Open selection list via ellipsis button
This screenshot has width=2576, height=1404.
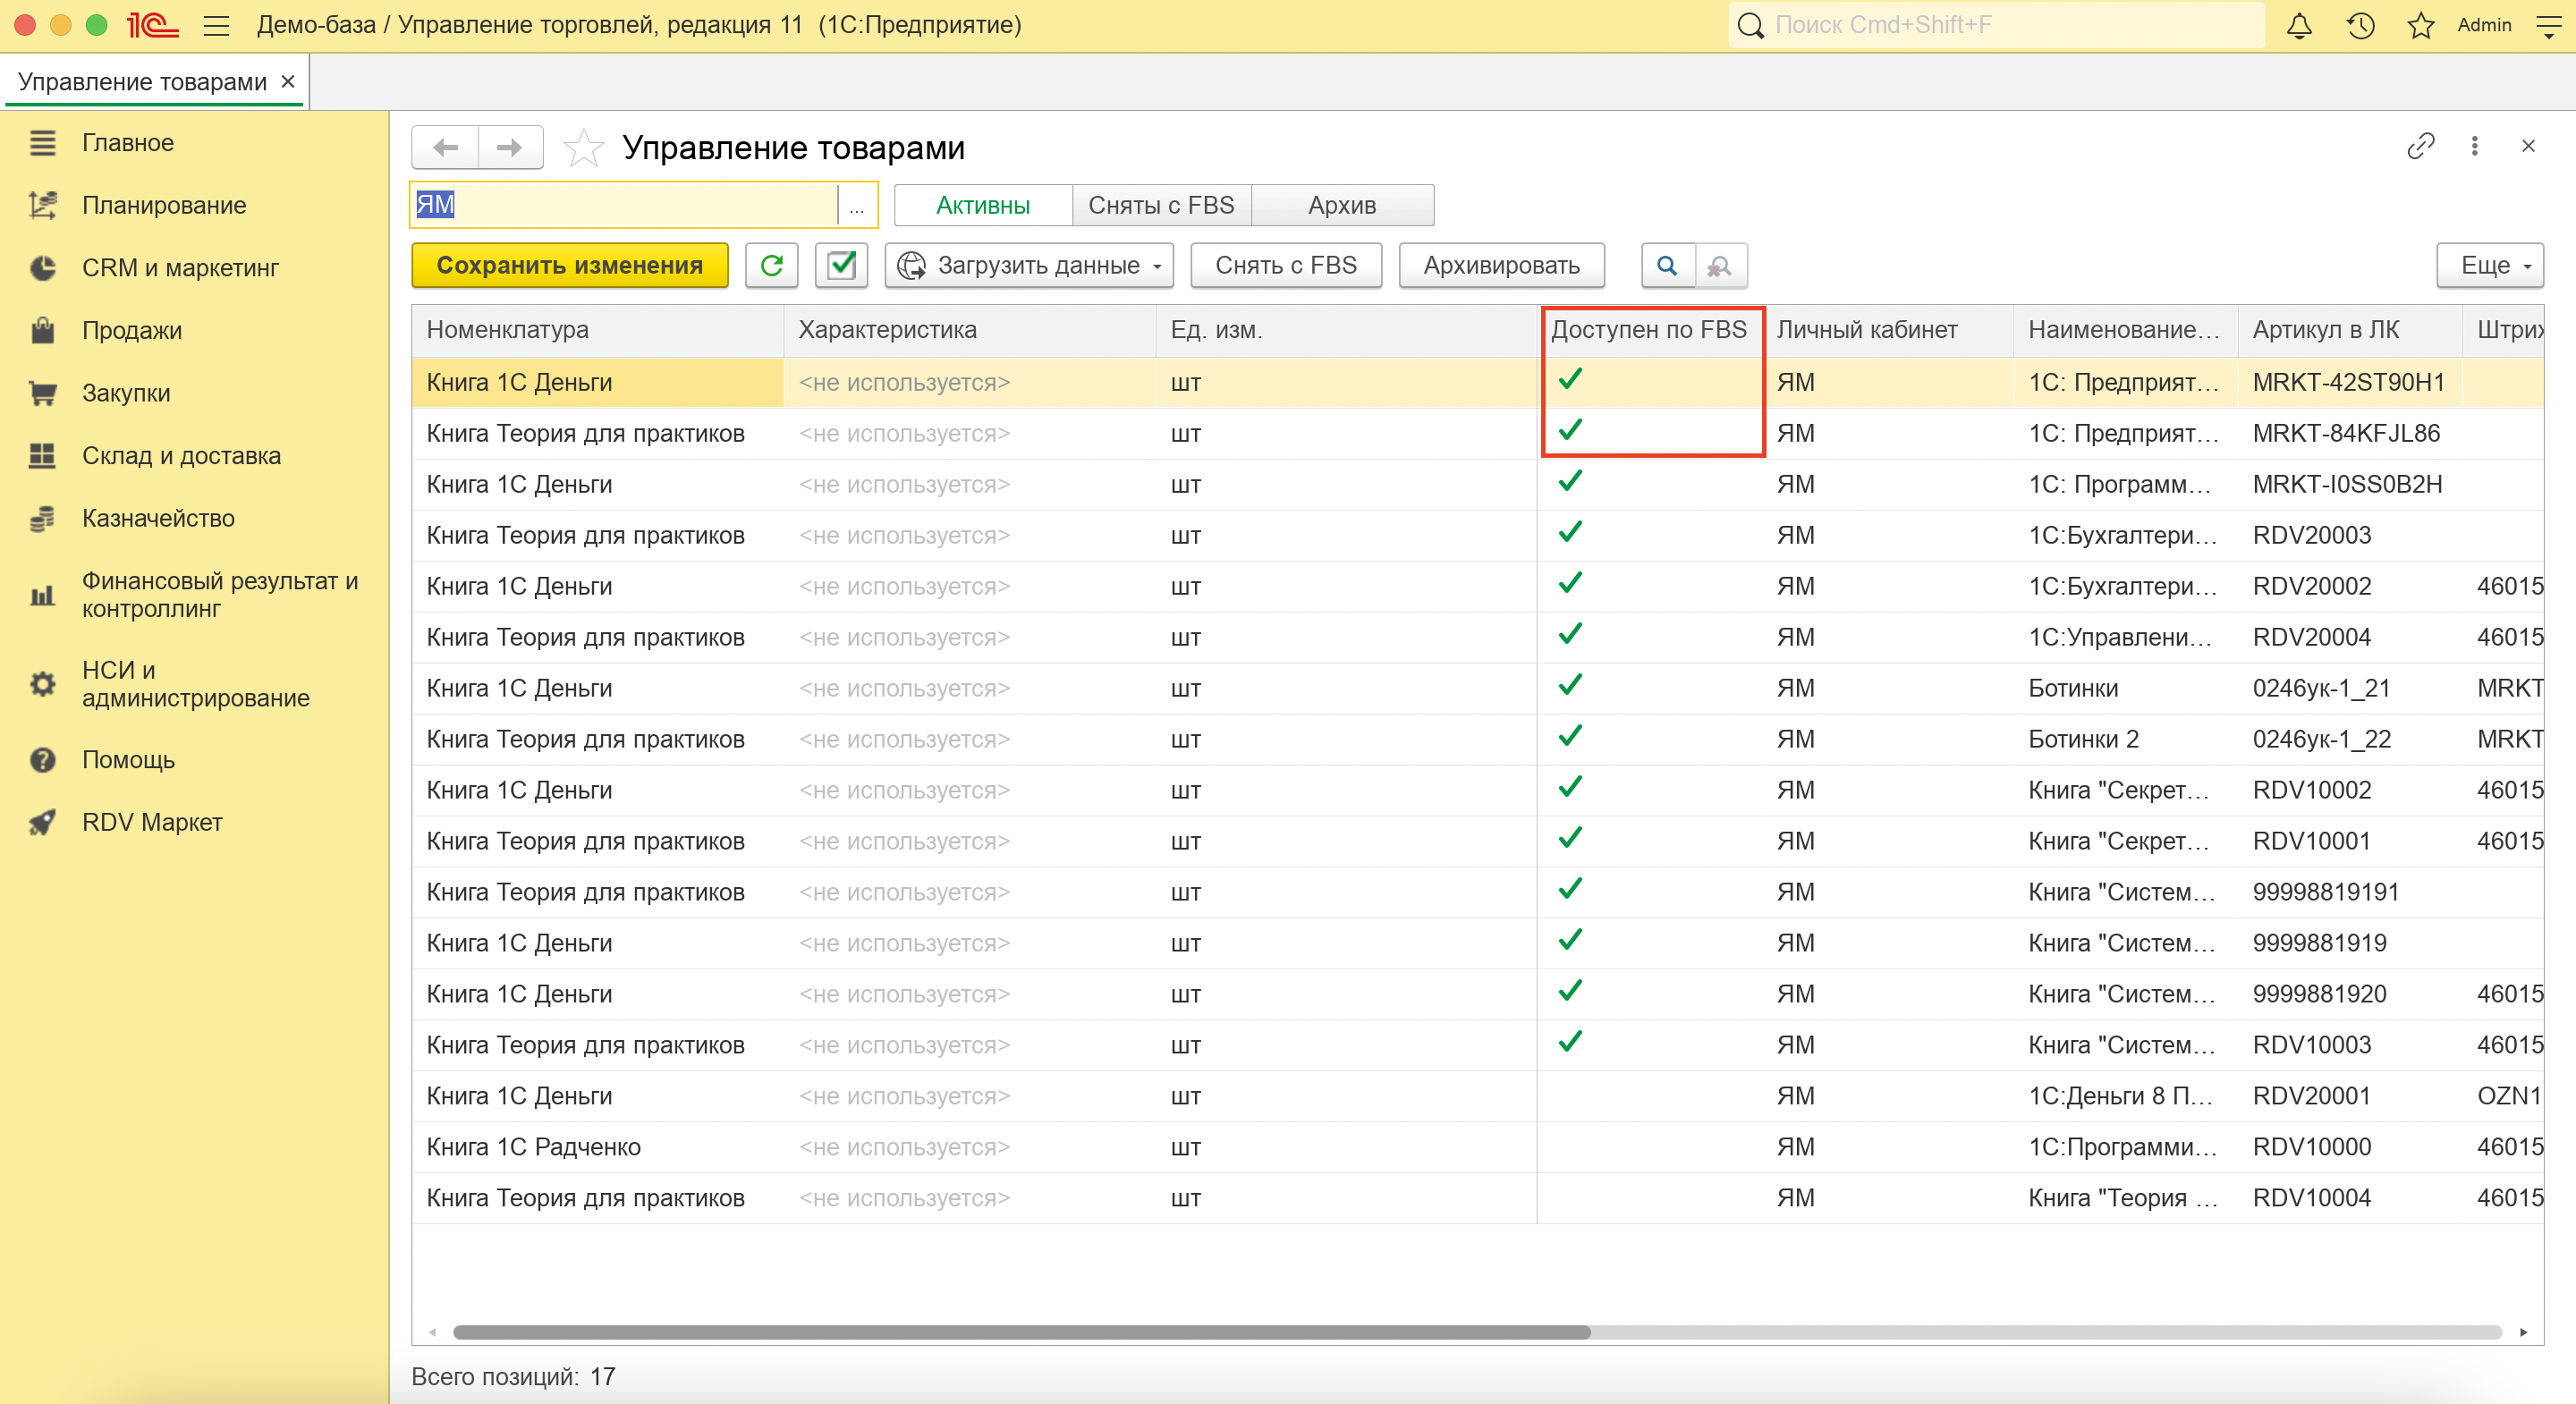coord(857,206)
